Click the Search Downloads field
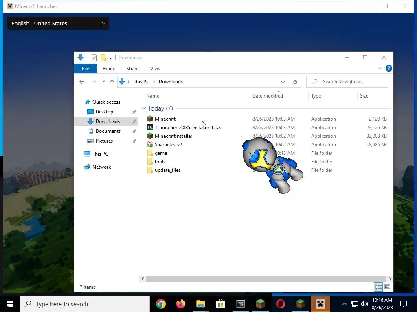The height and width of the screenshot is (312, 417). (x=347, y=82)
